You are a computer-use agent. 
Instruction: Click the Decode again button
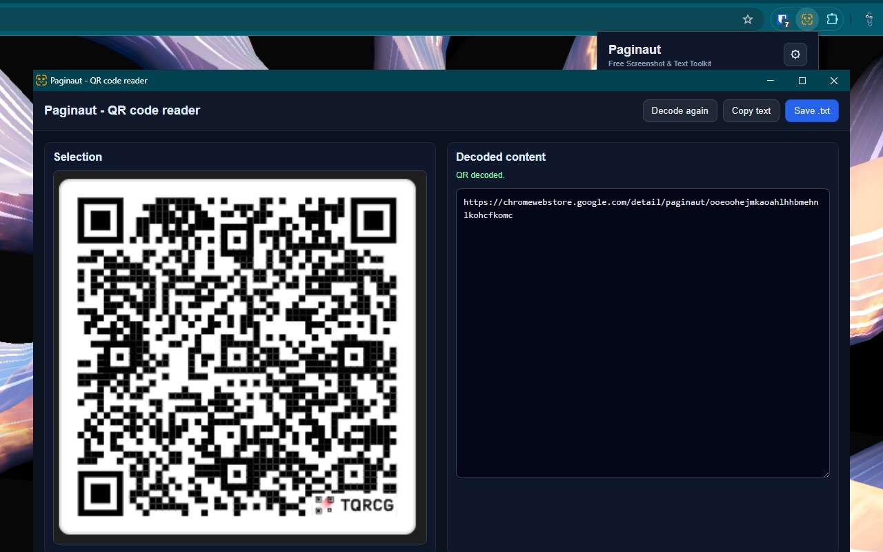tap(679, 110)
